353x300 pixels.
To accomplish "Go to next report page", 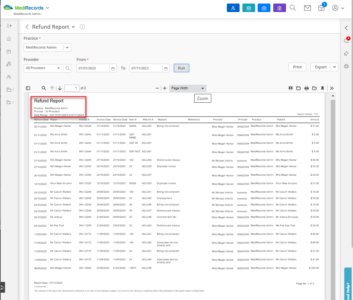I will click(x=60, y=88).
